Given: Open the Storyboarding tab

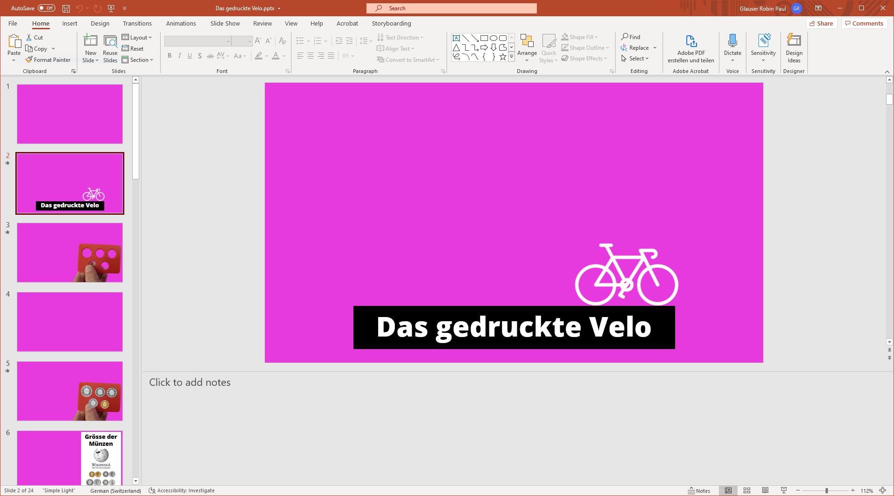Looking at the screenshot, I should click(x=391, y=23).
